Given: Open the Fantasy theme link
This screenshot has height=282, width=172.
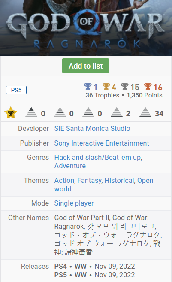Looking at the screenshot, I should (89, 180).
